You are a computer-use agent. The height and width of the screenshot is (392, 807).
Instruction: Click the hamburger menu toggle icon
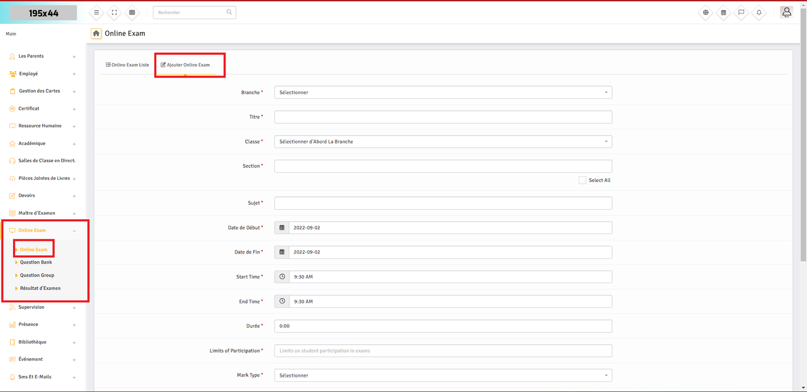96,13
